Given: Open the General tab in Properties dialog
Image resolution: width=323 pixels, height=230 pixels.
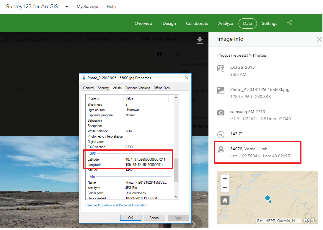Looking at the screenshot, I should pyautogui.click(x=89, y=88).
